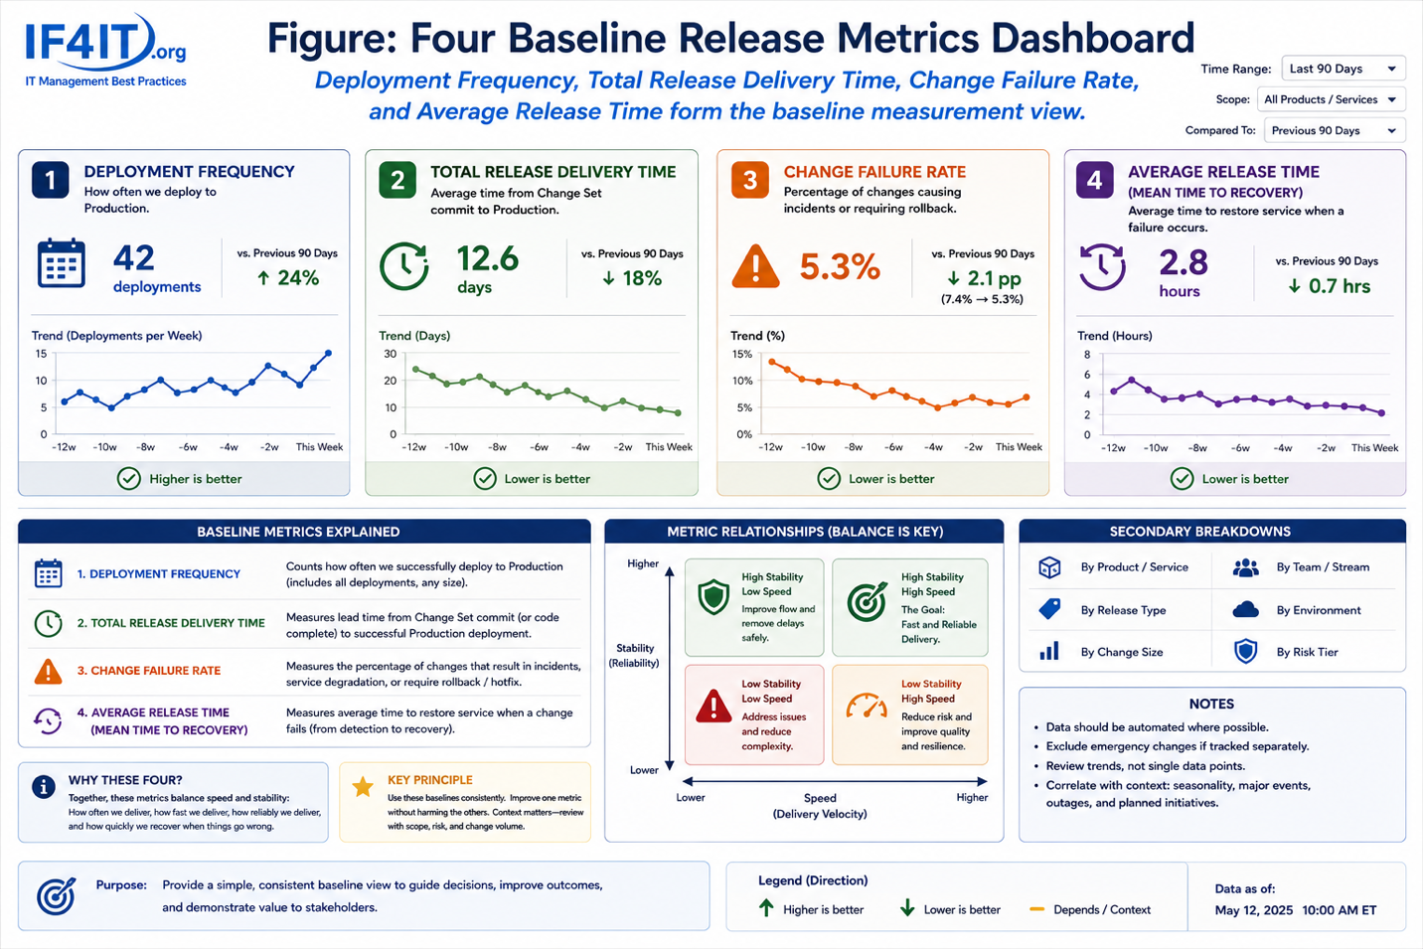This screenshot has width=1423, height=949.
Task: Click the clock icon beside 12.6 days
Action: pos(404,265)
